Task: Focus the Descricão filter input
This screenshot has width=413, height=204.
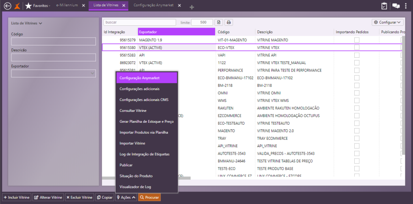Action: pos(54,57)
